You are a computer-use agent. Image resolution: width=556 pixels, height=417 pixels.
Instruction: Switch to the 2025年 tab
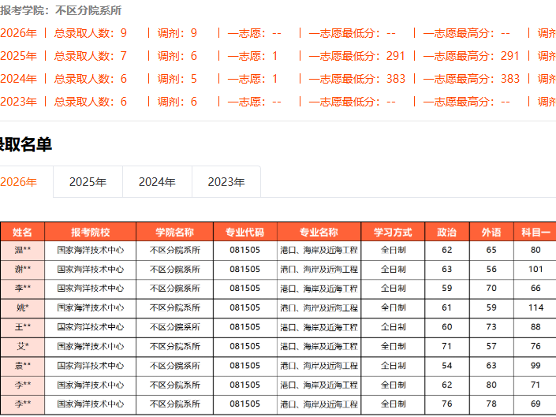pos(88,182)
